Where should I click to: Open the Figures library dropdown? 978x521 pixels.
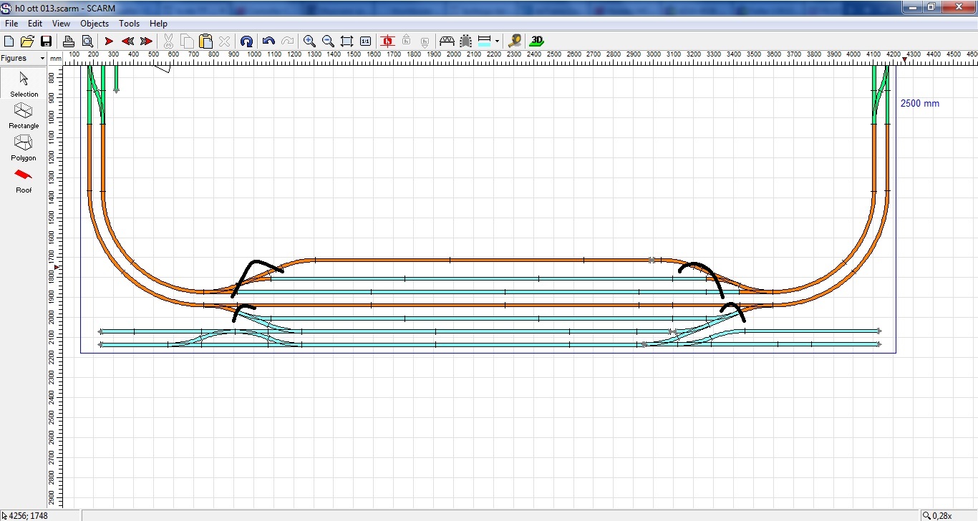point(42,58)
